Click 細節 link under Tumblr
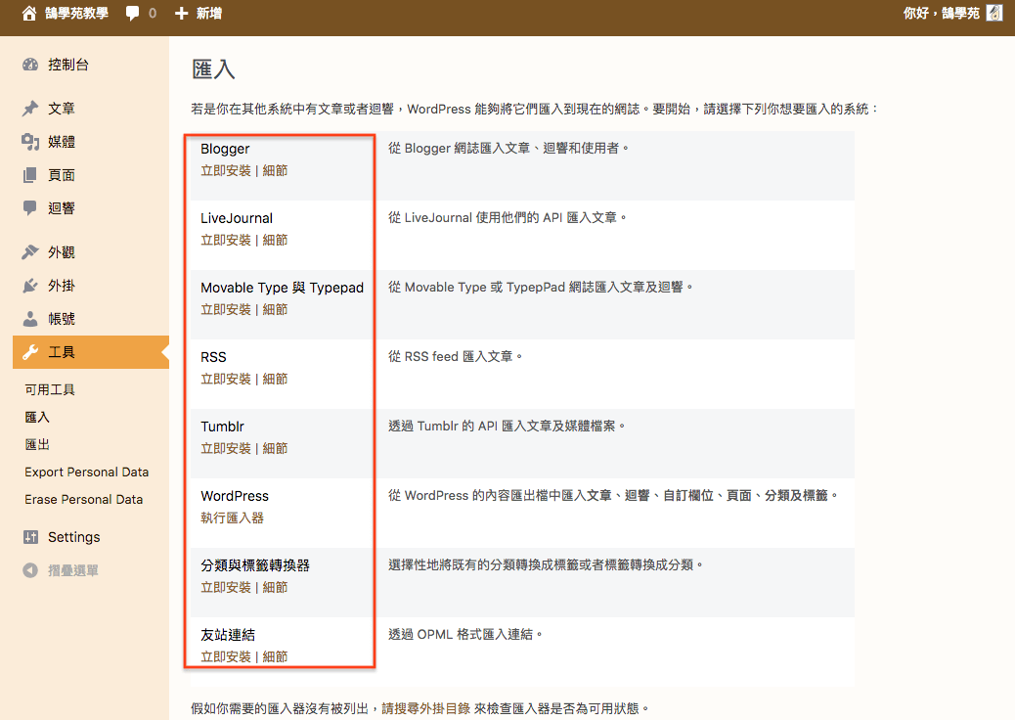The height and width of the screenshot is (720, 1015). pyautogui.click(x=275, y=448)
